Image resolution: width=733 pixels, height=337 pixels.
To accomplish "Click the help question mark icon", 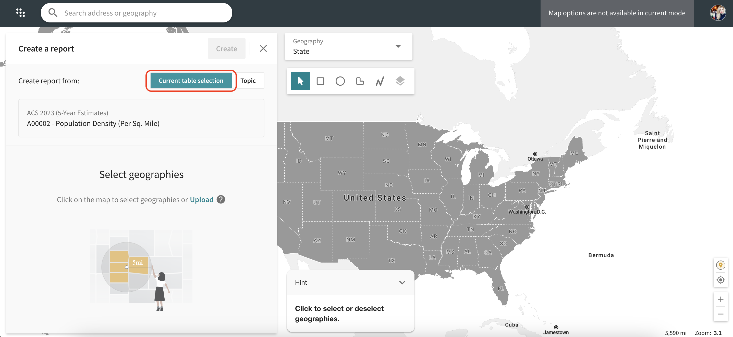I will [221, 199].
